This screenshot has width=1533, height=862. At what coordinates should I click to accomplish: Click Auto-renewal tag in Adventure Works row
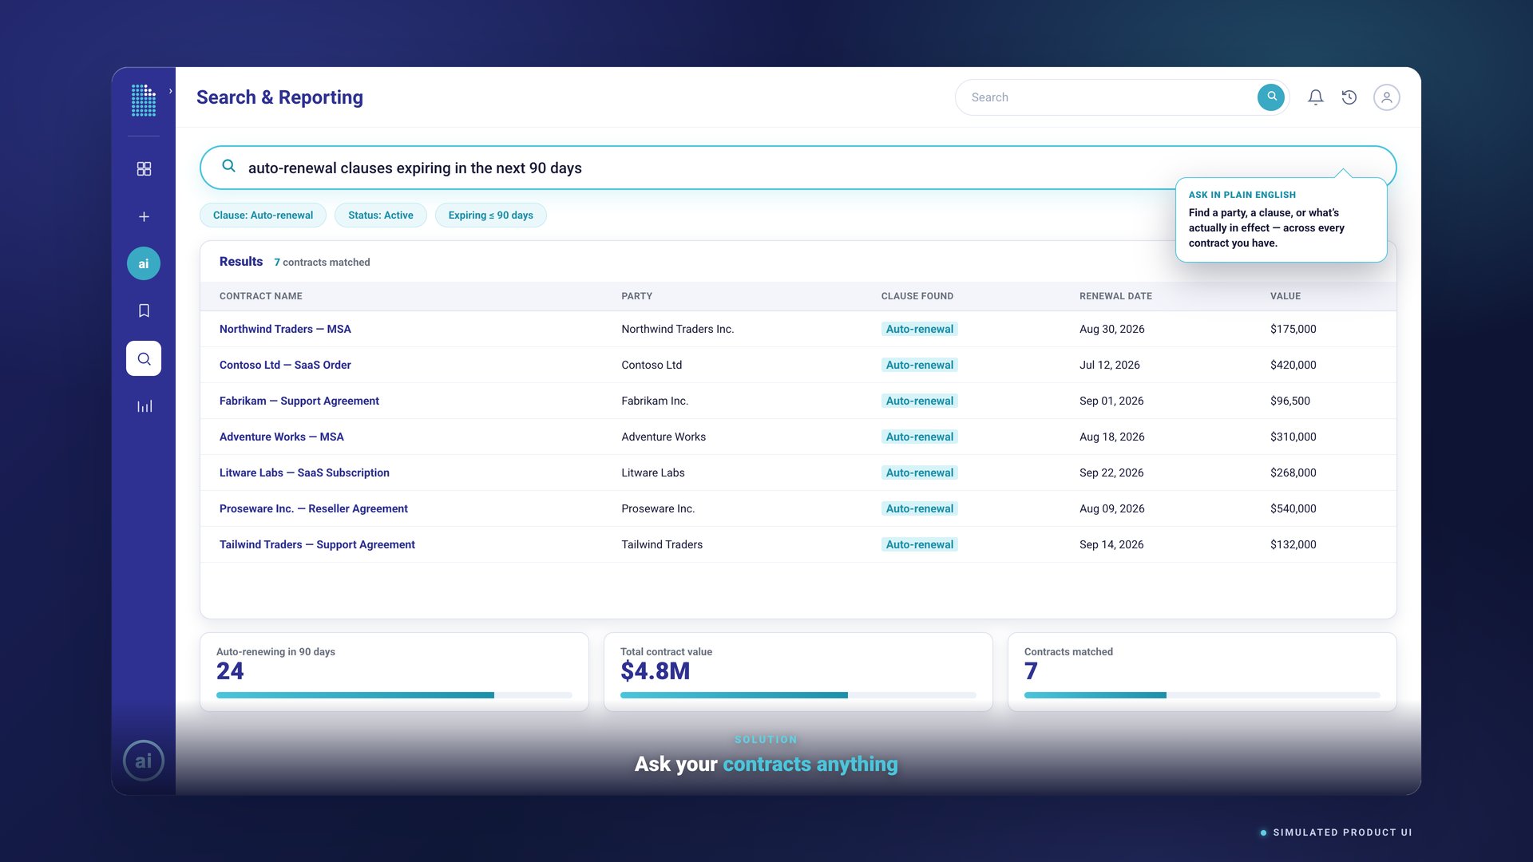pyautogui.click(x=920, y=437)
